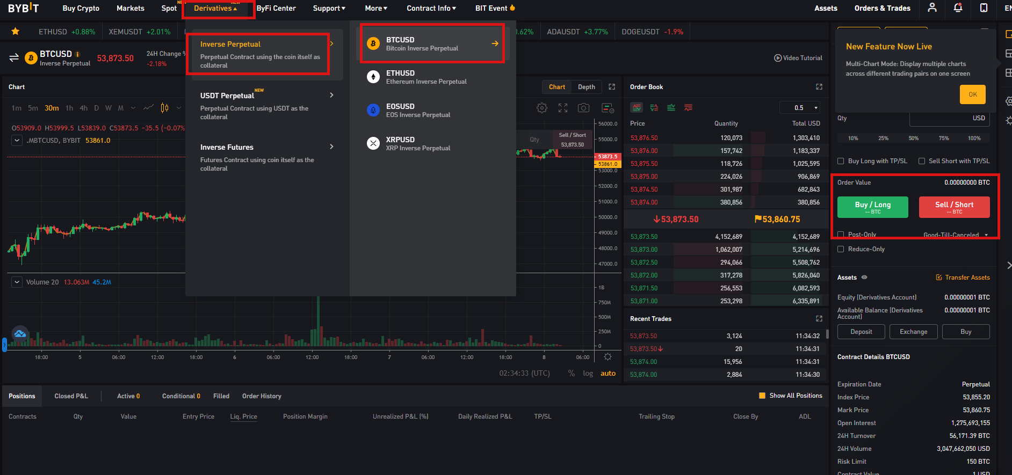
Task: Click the red Sell / Short button
Action: [x=955, y=207]
